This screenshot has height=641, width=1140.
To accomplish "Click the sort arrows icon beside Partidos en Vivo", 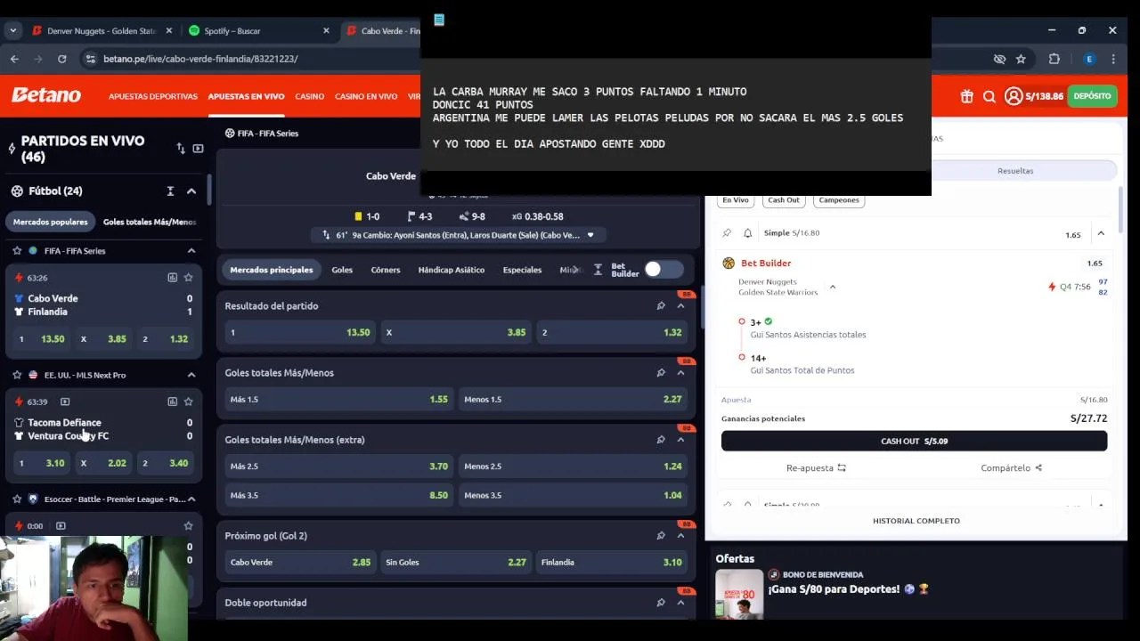I will click(181, 149).
